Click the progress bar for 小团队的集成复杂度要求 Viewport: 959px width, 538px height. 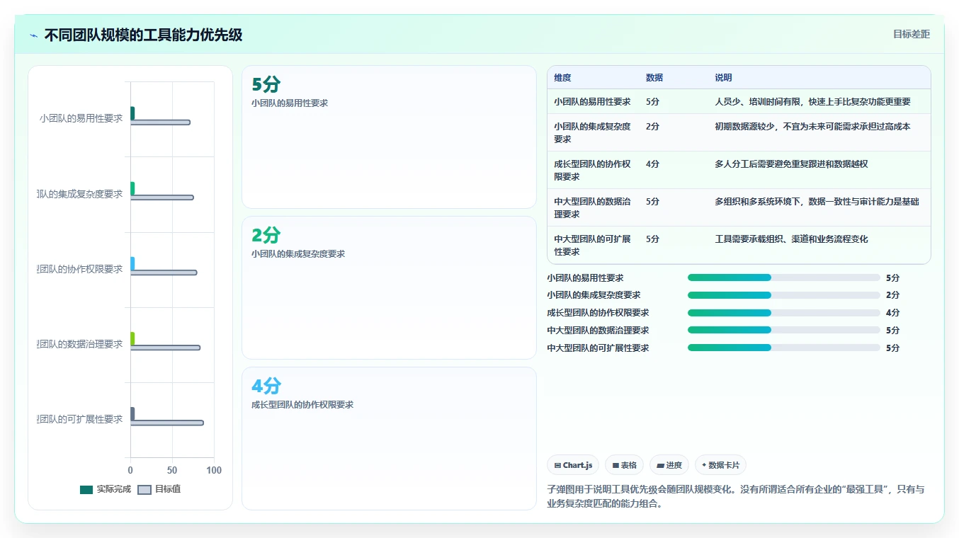coord(783,295)
